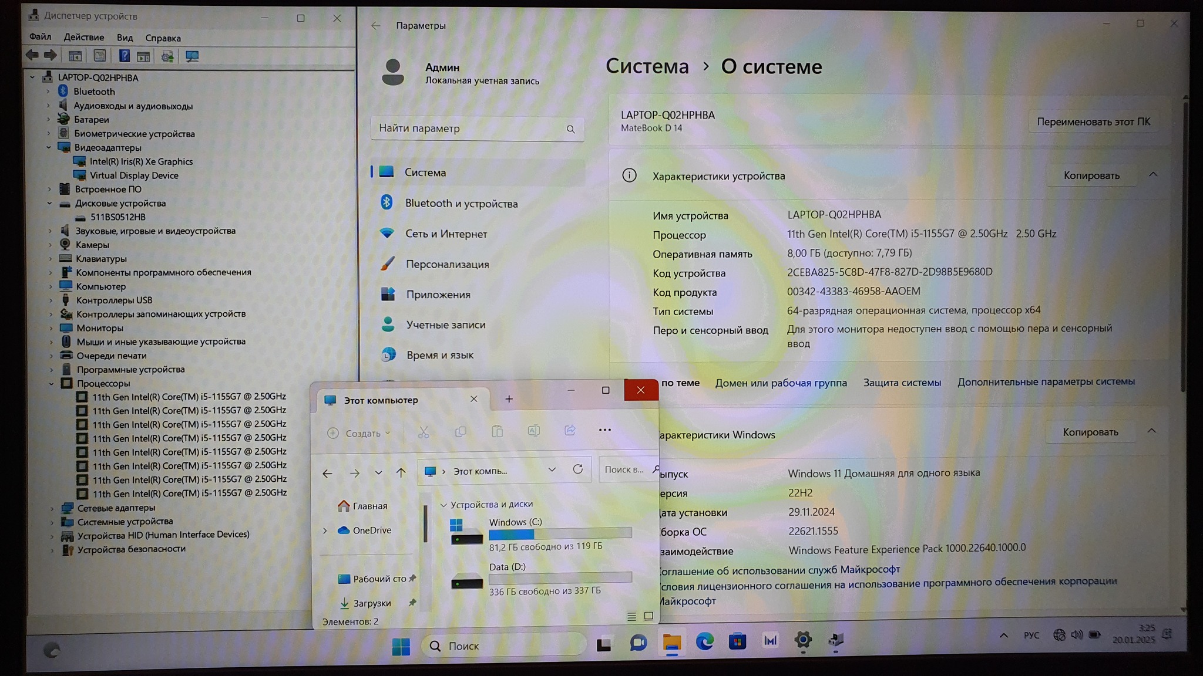Click the back arrow in Device Manager toolbar
This screenshot has width=1203, height=676.
(32, 56)
